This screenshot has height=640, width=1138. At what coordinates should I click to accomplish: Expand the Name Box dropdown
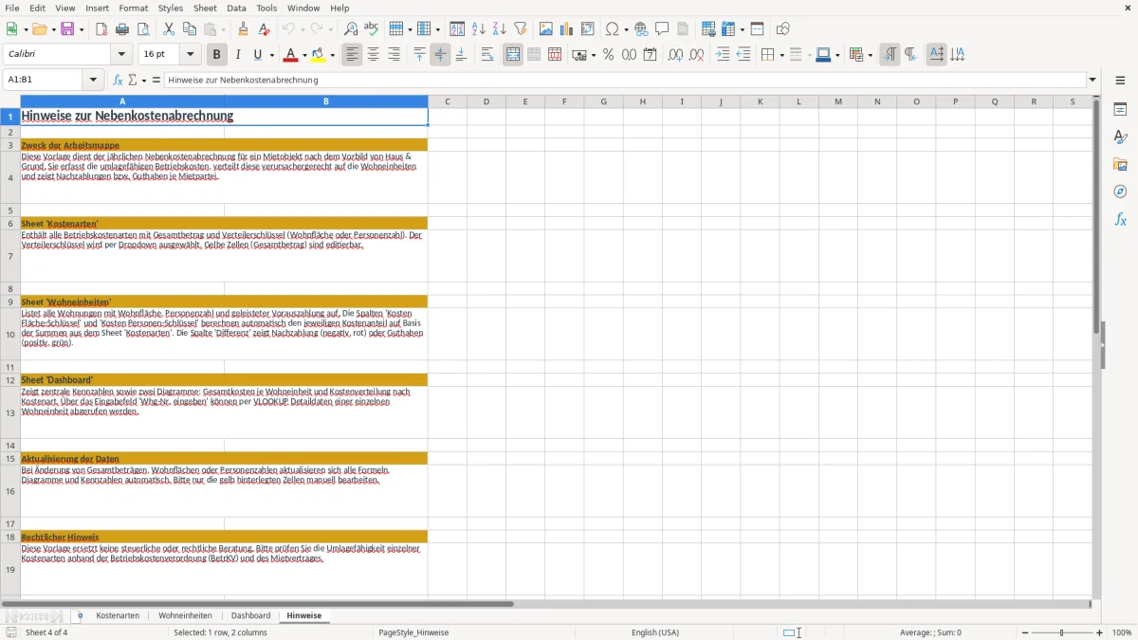click(94, 80)
